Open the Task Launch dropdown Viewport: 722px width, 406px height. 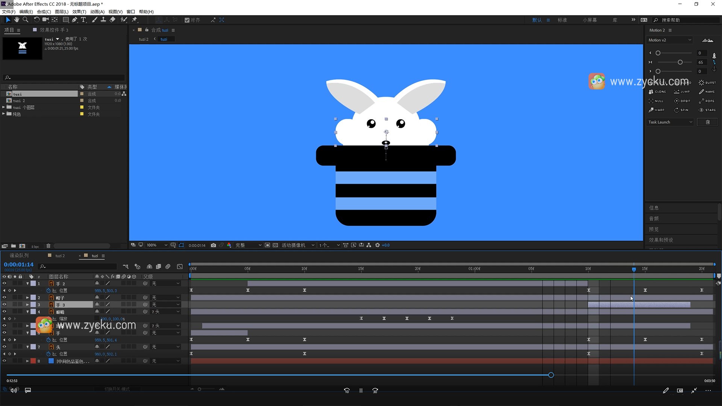[x=670, y=122]
